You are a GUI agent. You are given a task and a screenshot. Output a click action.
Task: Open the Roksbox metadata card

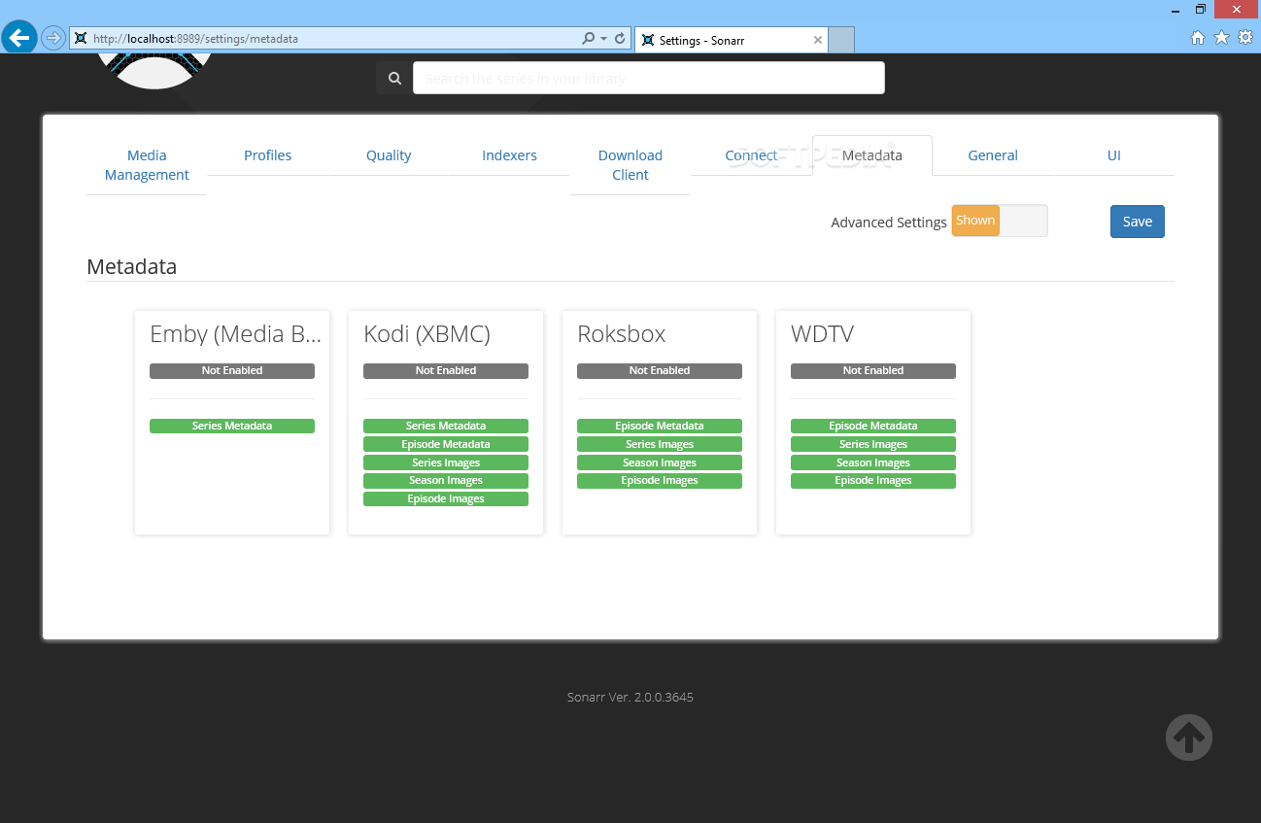click(x=660, y=423)
